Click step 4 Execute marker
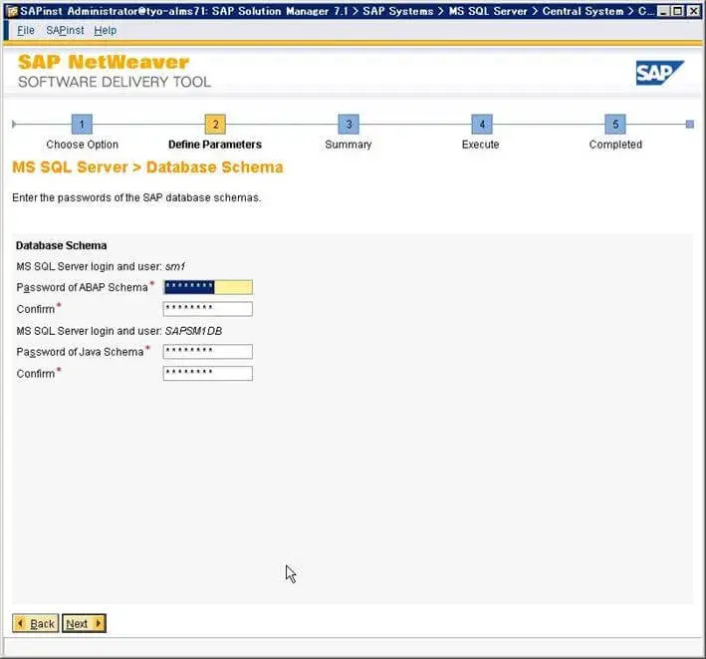 pos(482,124)
